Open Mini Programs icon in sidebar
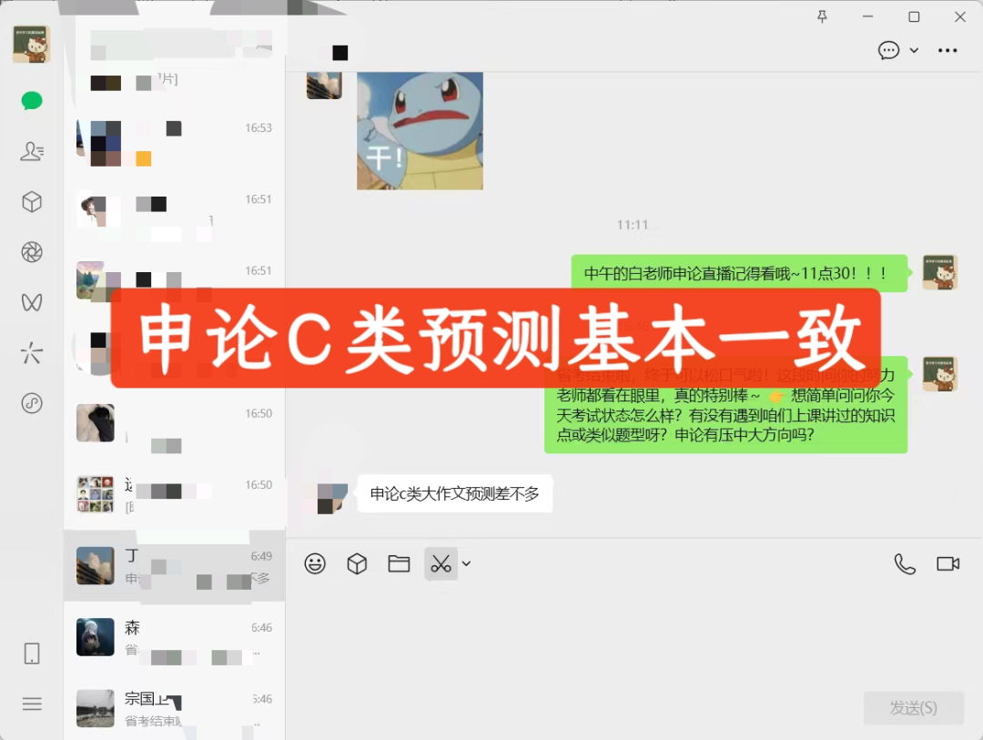 (32, 402)
